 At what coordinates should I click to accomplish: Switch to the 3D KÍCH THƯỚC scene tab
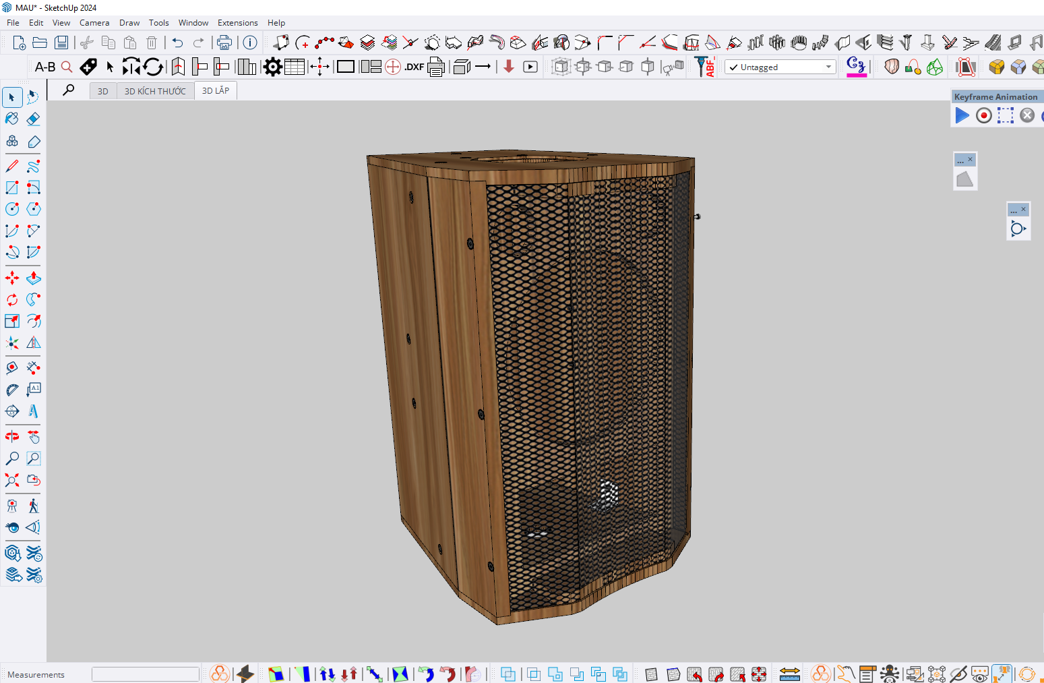[155, 91]
